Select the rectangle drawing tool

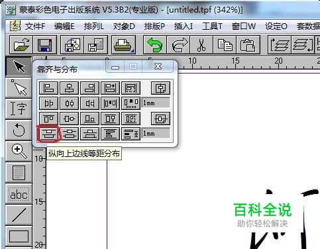pyautogui.click(x=19, y=236)
